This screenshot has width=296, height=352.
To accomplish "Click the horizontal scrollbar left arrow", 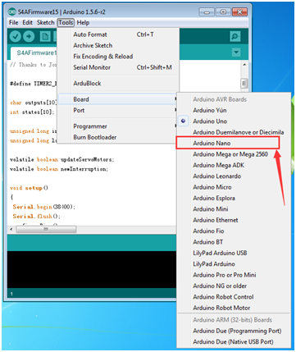I will (x=11, y=229).
